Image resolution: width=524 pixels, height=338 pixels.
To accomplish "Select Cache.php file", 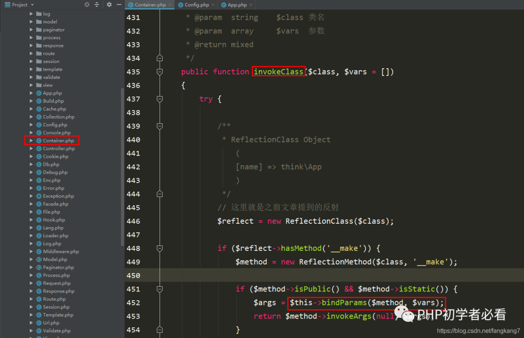I will click(x=54, y=109).
